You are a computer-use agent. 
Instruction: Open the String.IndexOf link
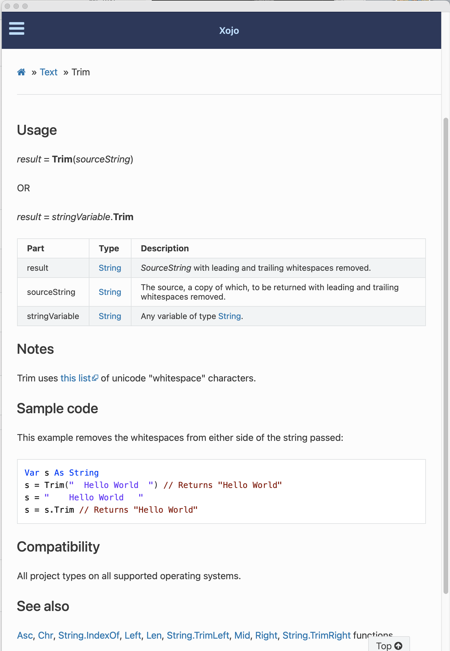(x=89, y=635)
